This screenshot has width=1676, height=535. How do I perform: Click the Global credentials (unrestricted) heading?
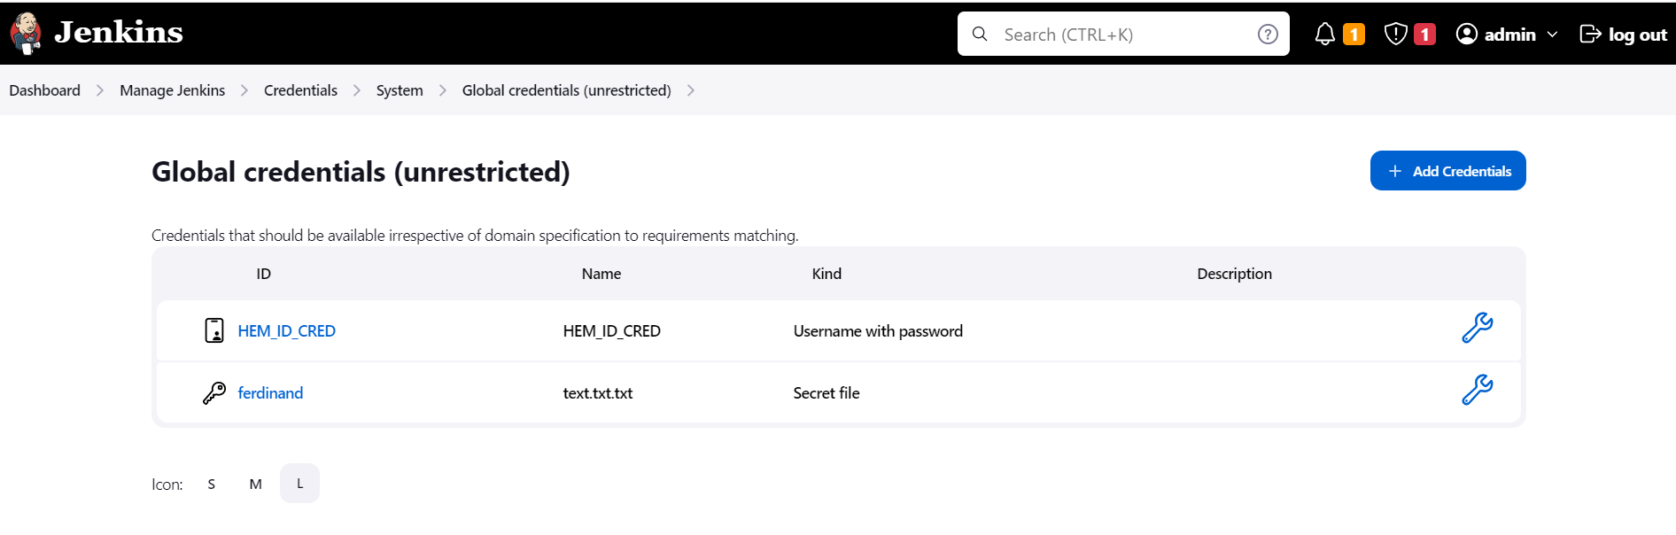click(x=361, y=171)
